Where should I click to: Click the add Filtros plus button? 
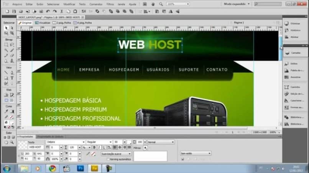145,147
